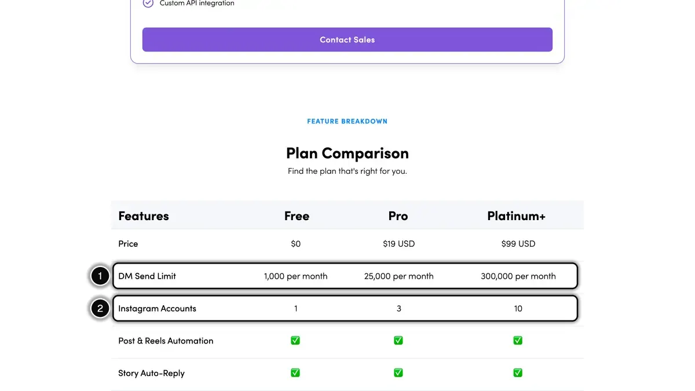The image size is (695, 391).
Task: Click the "Plan Comparison" heading
Action: (348, 153)
